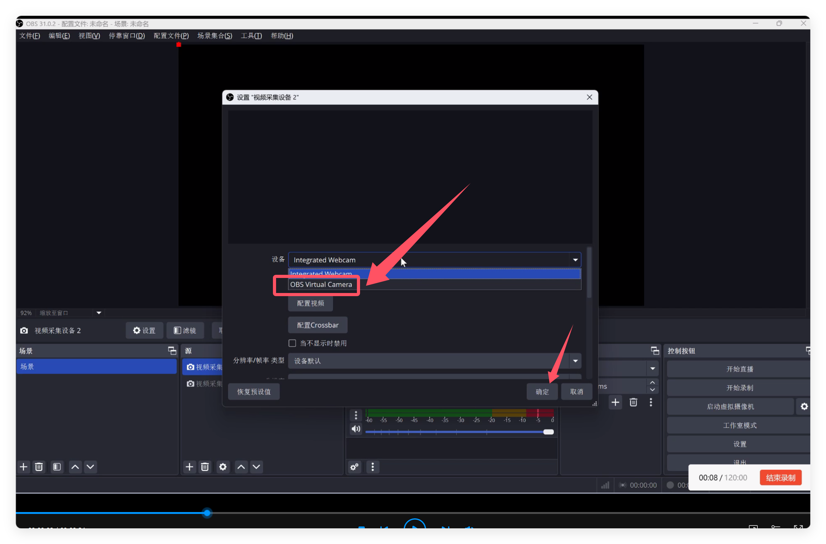Screen dimensions: 826x544
Task: Mute the audio channel speaker icon
Action: [x=356, y=429]
